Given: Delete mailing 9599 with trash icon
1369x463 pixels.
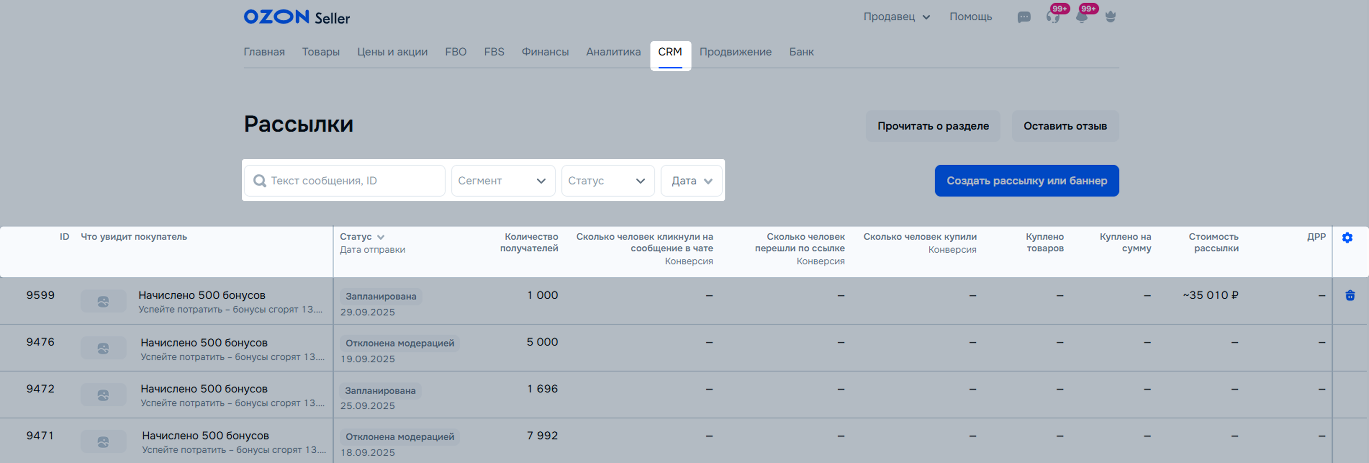Looking at the screenshot, I should (1349, 296).
